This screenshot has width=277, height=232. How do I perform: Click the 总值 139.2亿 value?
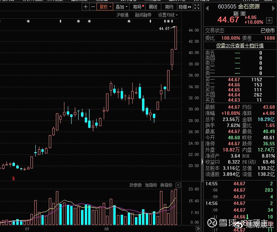266,168
